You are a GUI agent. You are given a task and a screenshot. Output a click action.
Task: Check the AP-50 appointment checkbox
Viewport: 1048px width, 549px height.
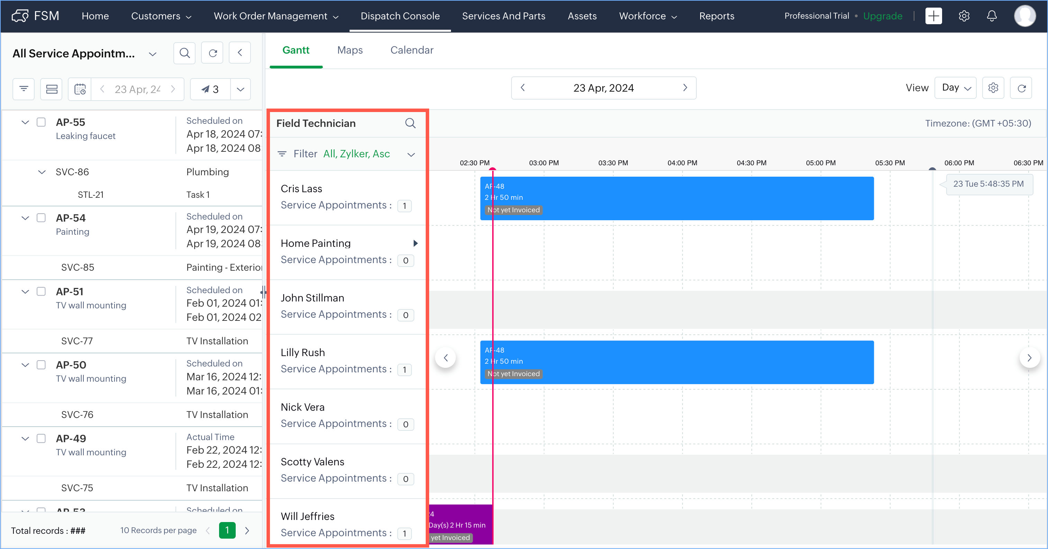click(x=41, y=364)
